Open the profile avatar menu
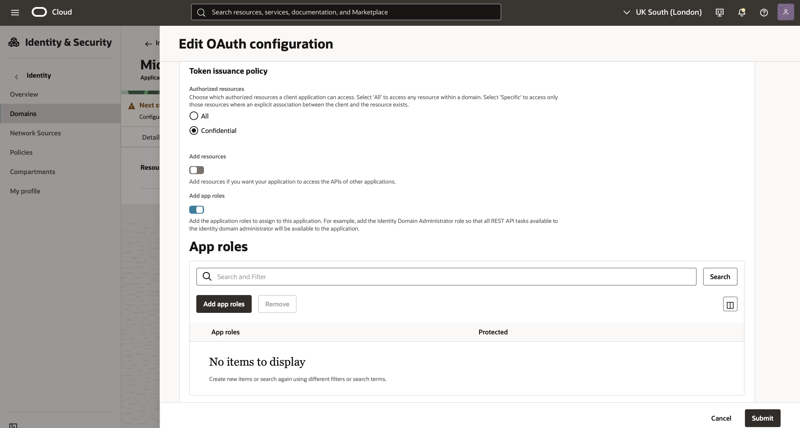Screen dimensions: 800x428 (786, 12)
